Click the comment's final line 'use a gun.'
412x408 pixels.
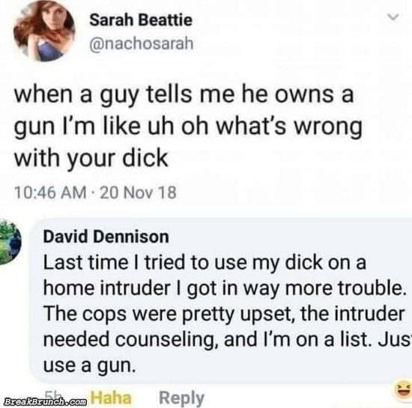coord(90,366)
